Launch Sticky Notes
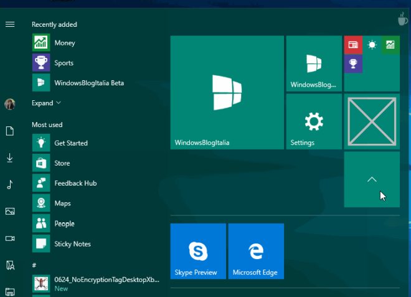This screenshot has height=297, width=411. coord(96,243)
